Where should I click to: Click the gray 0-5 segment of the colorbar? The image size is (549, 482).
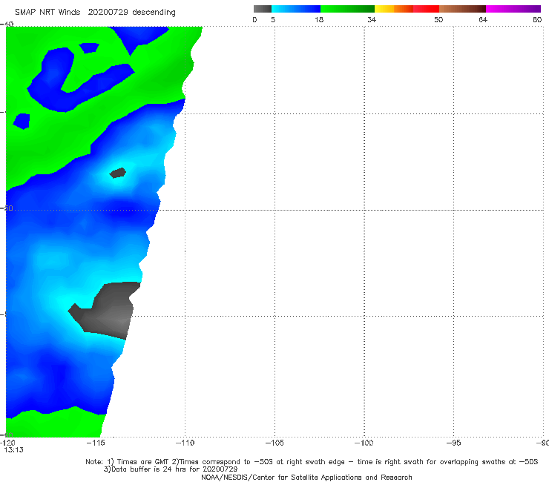263,9
